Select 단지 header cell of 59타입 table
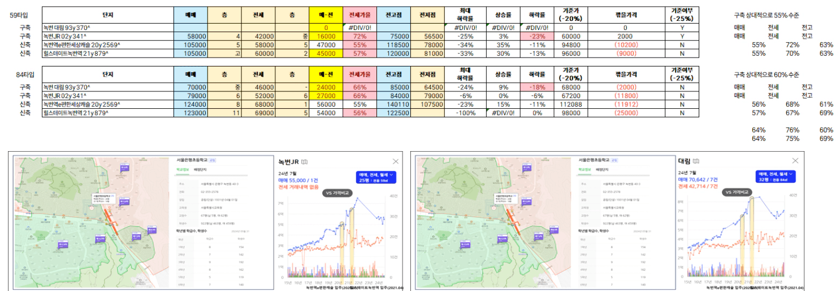Viewport: 840px width, 291px height. pos(108,15)
